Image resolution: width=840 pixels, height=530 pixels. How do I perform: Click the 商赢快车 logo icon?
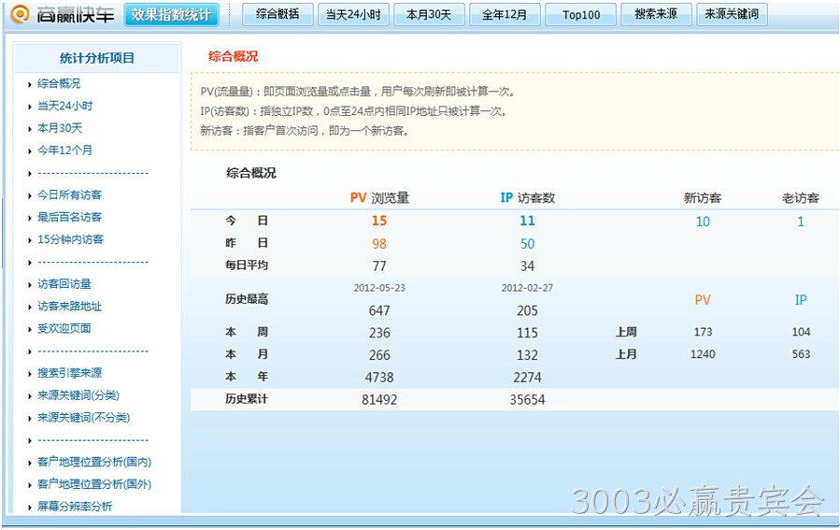[x=20, y=14]
